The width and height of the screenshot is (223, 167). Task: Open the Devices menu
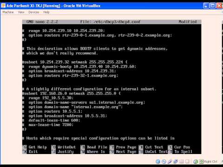[x=34, y=12]
